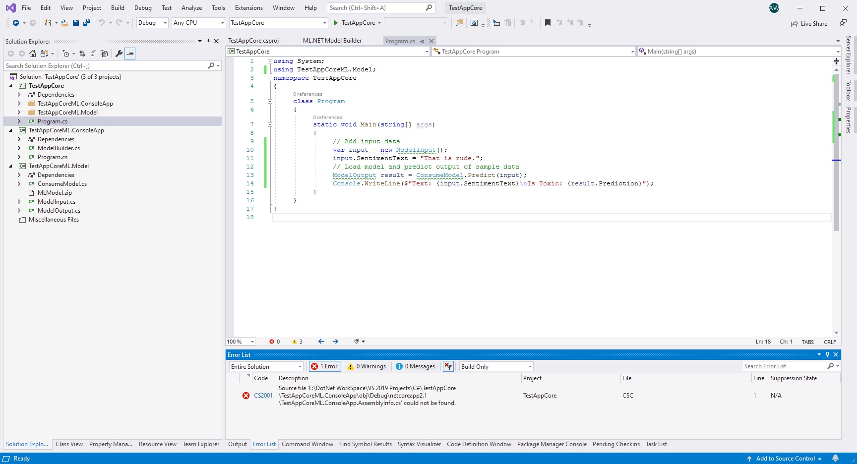Screen dimensions: 857x464
Task: Unpin the Error List panel with its pin
Action: click(x=827, y=354)
